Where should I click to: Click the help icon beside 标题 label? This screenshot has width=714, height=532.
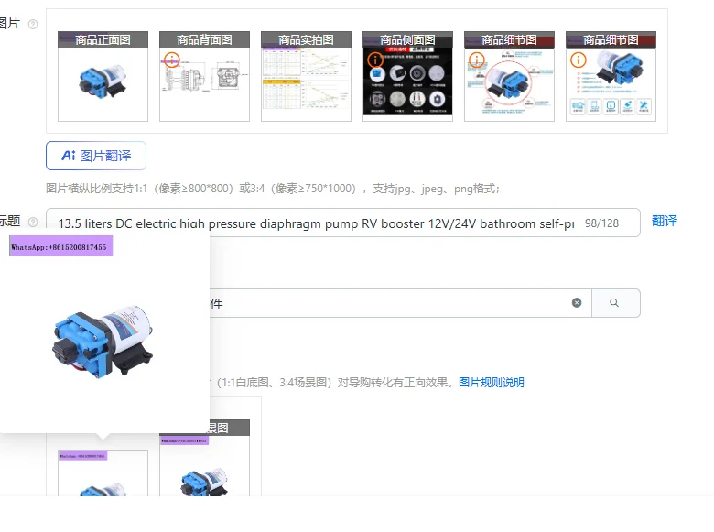tap(33, 223)
